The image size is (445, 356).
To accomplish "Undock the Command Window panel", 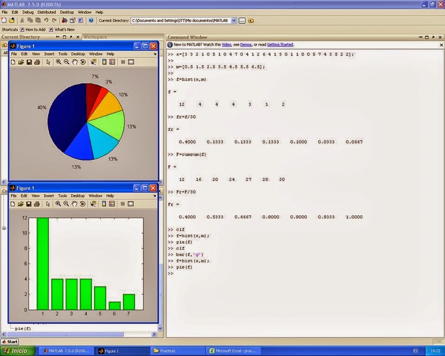I will click(433, 37).
